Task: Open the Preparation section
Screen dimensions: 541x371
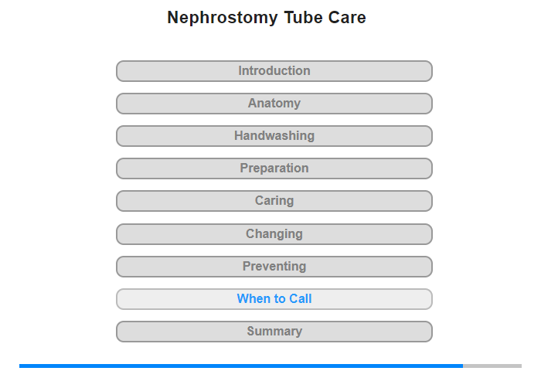Action: click(x=274, y=168)
